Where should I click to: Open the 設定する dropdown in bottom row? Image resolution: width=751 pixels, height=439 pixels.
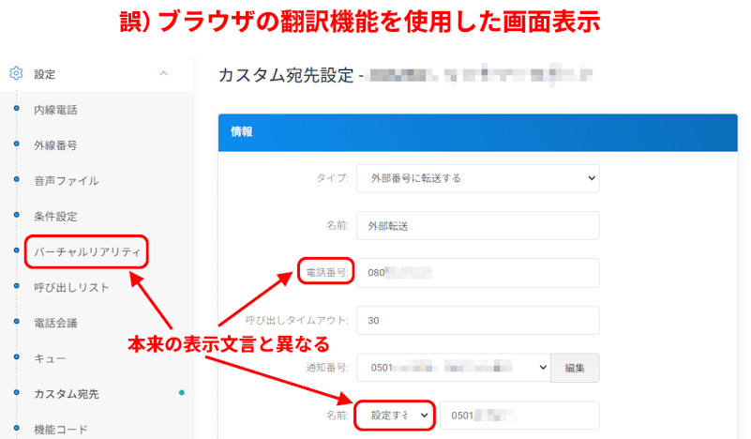coord(397,415)
